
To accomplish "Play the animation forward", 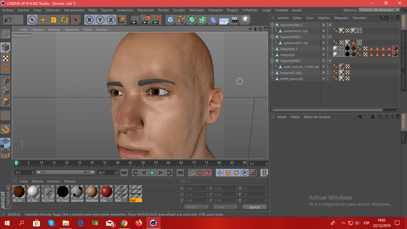I will click(152, 173).
